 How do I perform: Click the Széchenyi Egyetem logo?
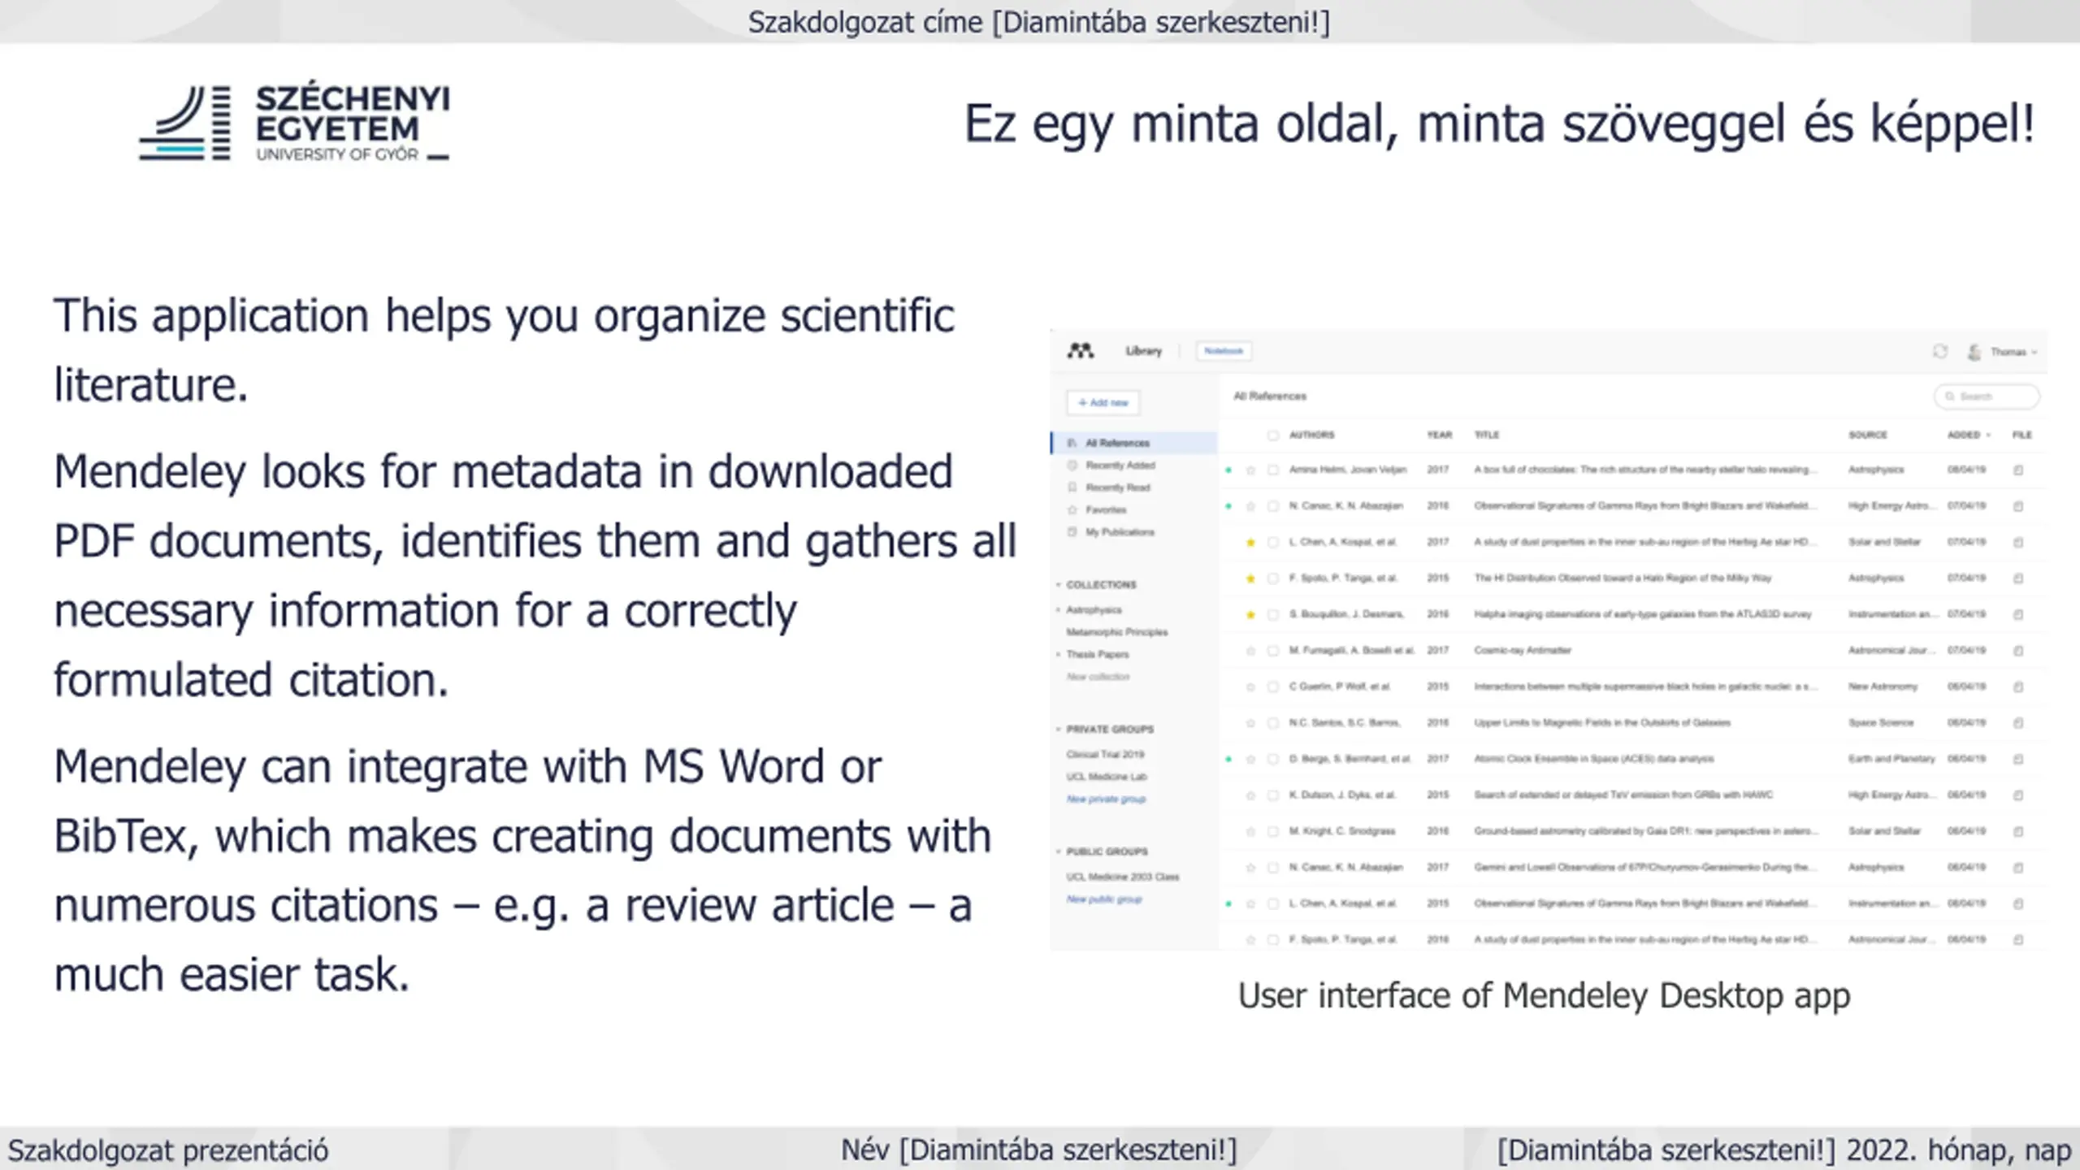[x=294, y=123]
